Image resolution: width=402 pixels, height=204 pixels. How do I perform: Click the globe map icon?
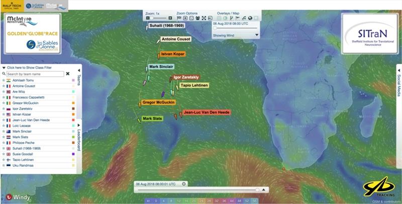pyautogui.click(x=250, y=18)
